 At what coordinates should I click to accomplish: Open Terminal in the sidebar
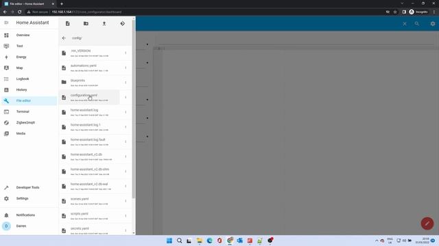coord(29,111)
